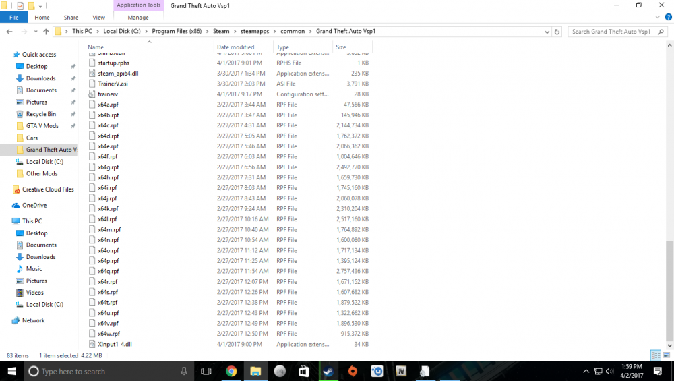Switch to large thumbnails view icon
674x381 pixels.
(667, 355)
